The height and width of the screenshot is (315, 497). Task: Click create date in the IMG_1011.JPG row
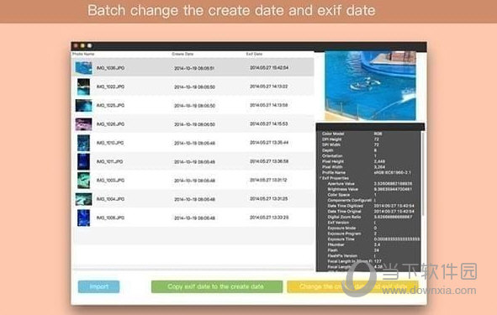click(194, 162)
